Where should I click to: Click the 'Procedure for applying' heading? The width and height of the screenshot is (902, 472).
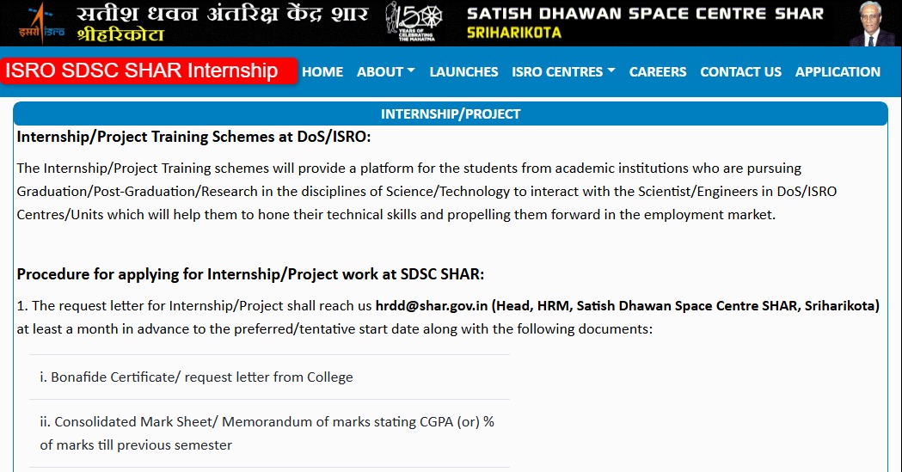point(250,274)
